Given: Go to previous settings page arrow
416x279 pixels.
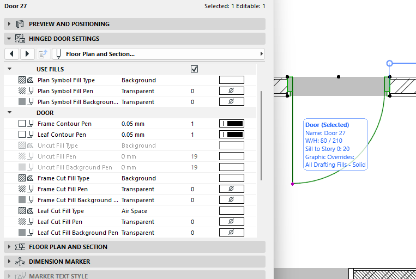Looking at the screenshot, I should coord(11,54).
